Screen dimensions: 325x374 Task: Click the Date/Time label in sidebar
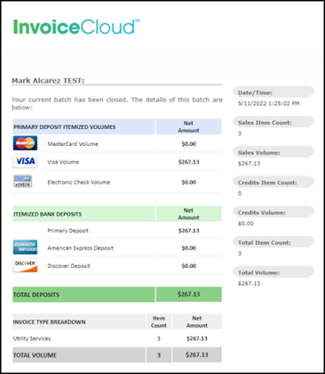(x=255, y=93)
